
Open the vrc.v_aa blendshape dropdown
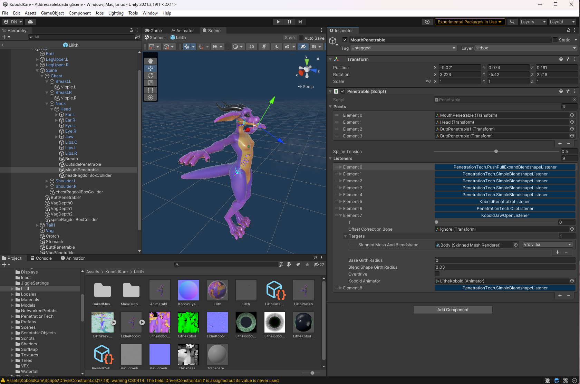[x=548, y=244]
